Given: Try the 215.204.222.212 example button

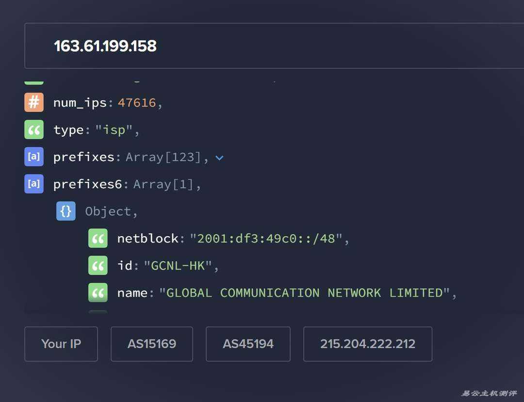Looking at the screenshot, I should (367, 344).
